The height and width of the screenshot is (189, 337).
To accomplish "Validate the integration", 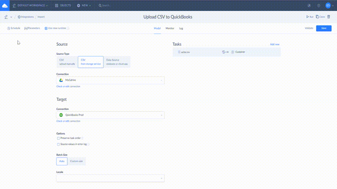I will (309, 28).
